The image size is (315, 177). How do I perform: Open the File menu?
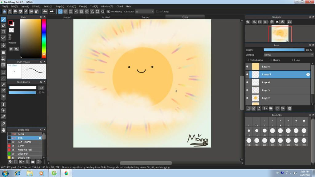tap(5, 6)
